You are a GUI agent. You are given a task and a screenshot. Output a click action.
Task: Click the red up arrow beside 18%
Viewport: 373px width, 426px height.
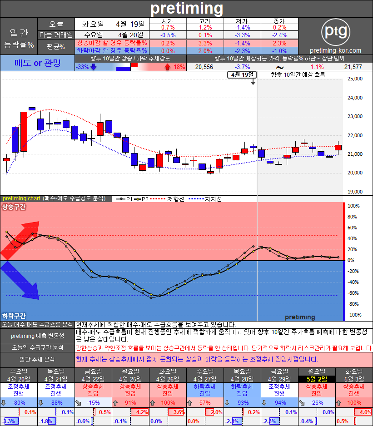168,67
